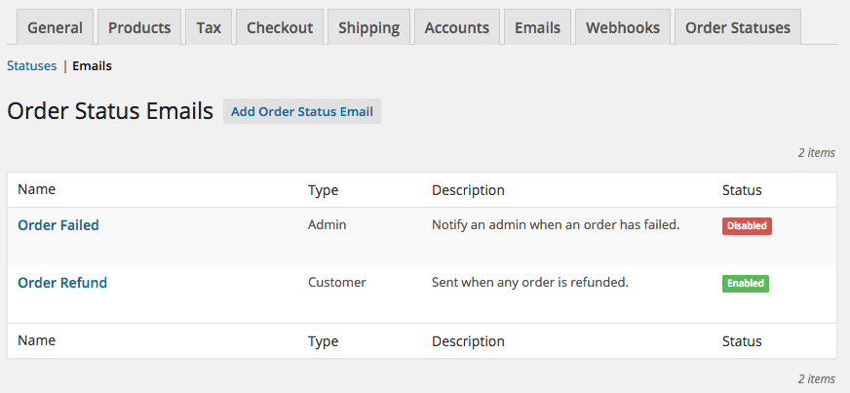Screen dimensions: 850x393
Task: Click the top Name column header
Action: pyautogui.click(x=36, y=189)
